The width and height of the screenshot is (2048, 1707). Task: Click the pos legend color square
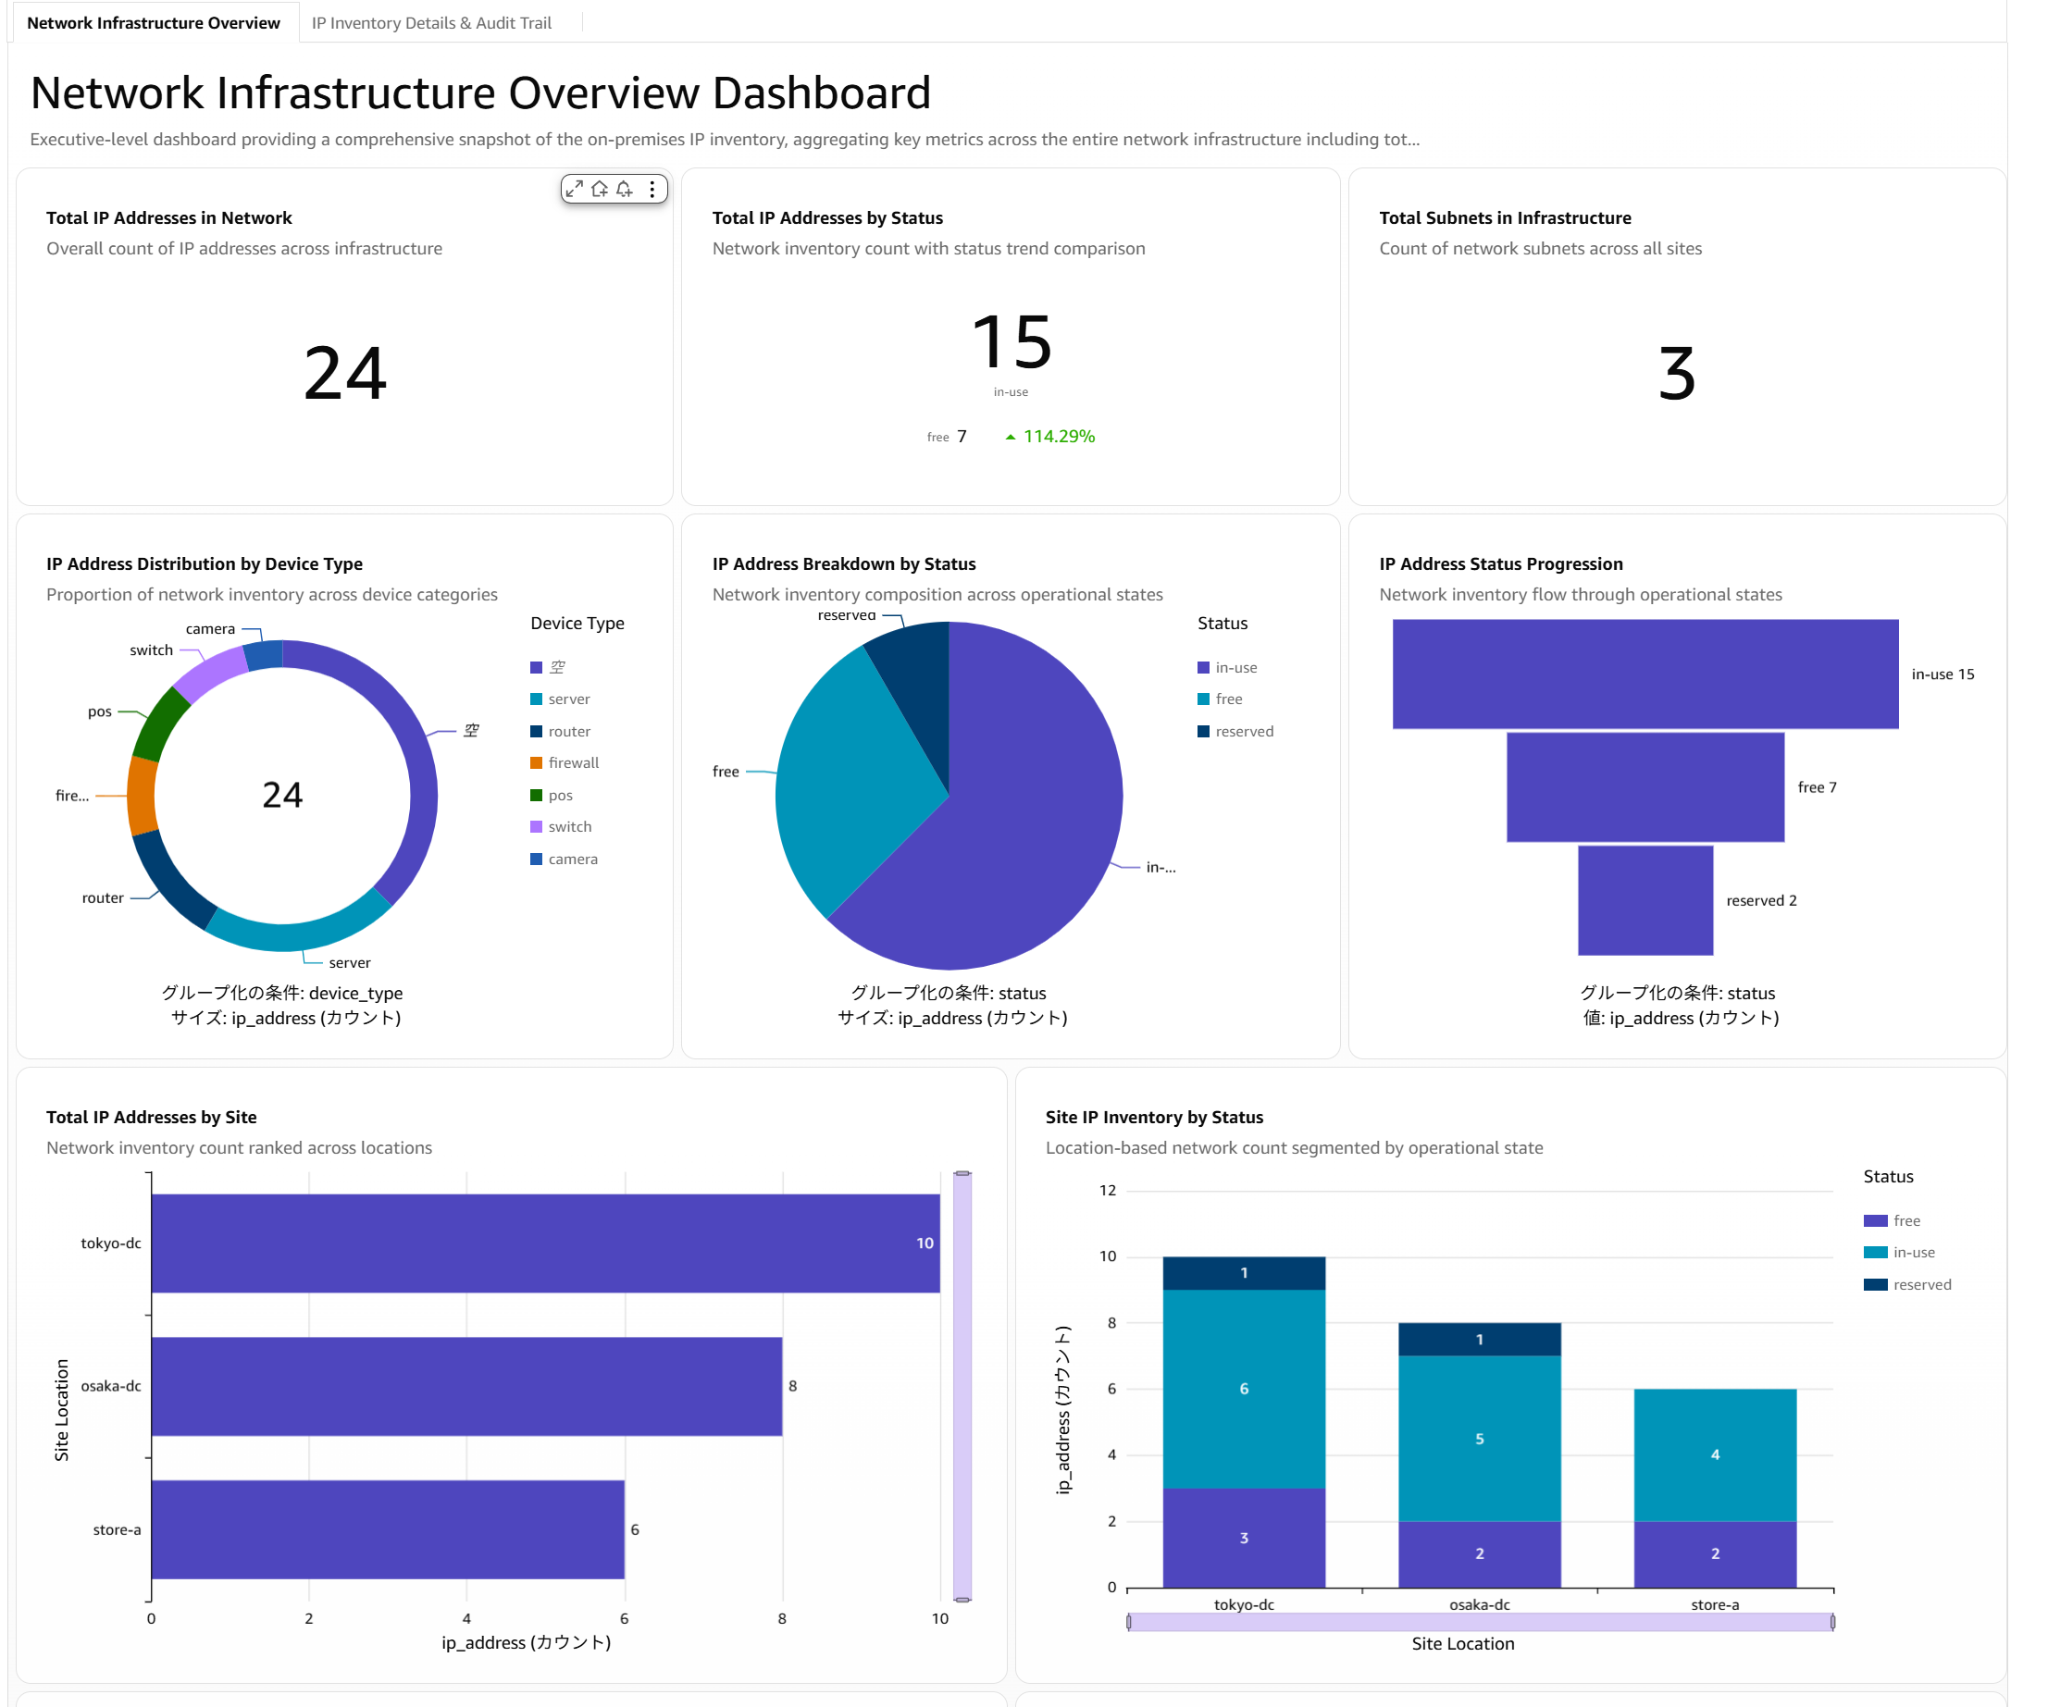(x=537, y=796)
